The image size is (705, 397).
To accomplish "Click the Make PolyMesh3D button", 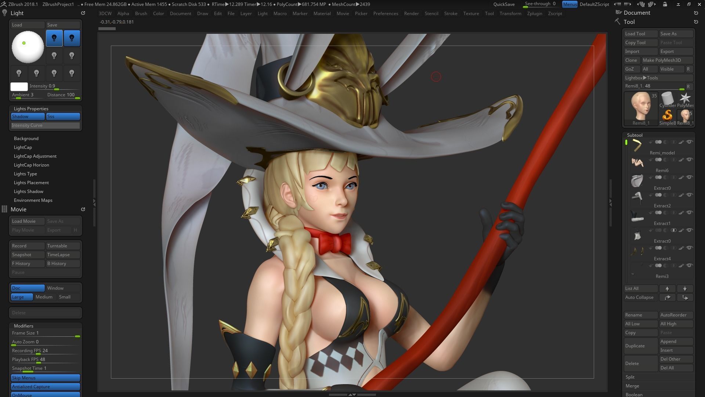I will point(662,60).
